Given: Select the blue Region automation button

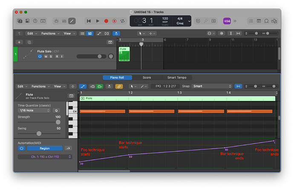Looking at the screenshot, I should pyautogui.click(x=45, y=148).
